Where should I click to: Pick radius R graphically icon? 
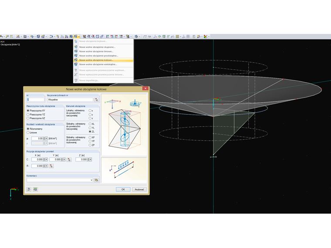pos(51,166)
